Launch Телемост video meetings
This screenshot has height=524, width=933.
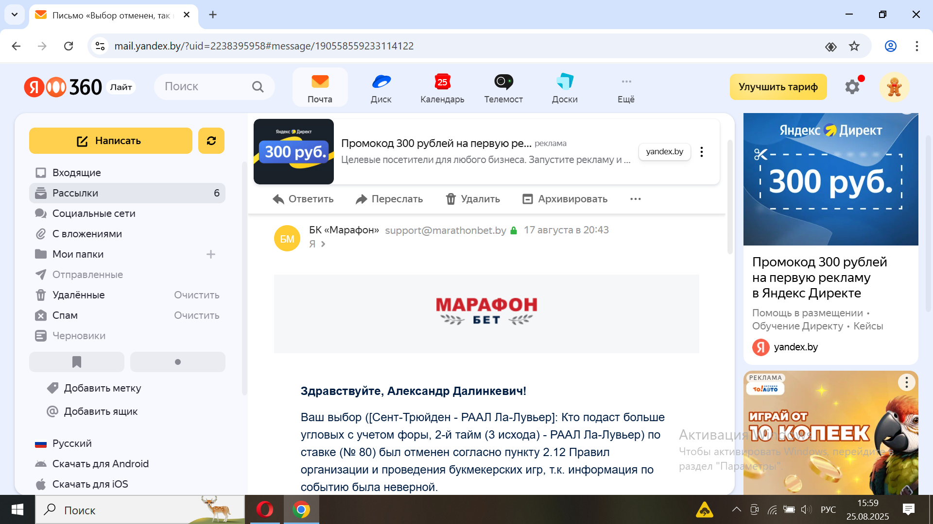point(503,88)
